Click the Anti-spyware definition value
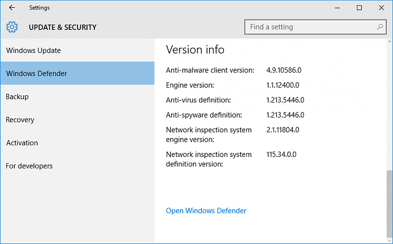The image size is (393, 244). pos(285,115)
